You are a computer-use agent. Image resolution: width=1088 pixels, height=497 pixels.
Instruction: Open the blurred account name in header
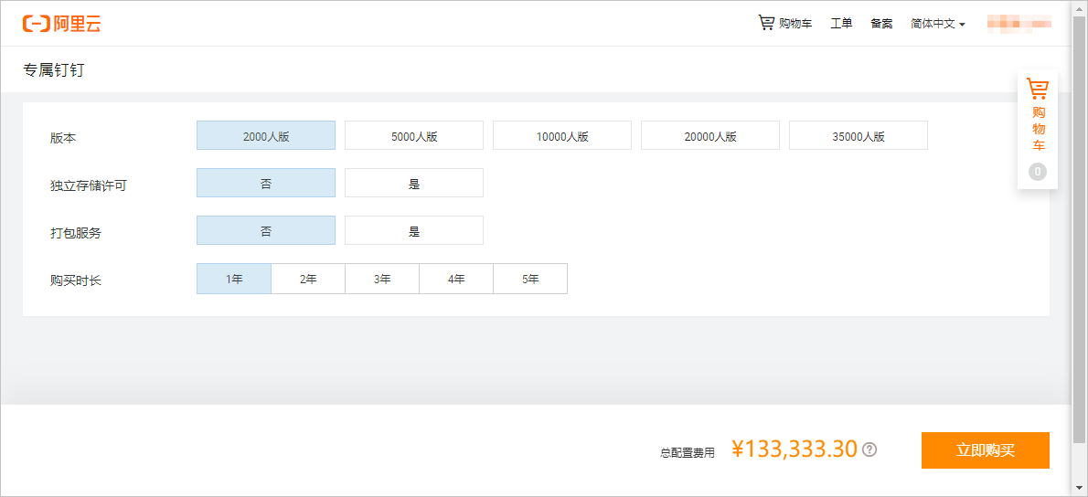coord(1019,24)
